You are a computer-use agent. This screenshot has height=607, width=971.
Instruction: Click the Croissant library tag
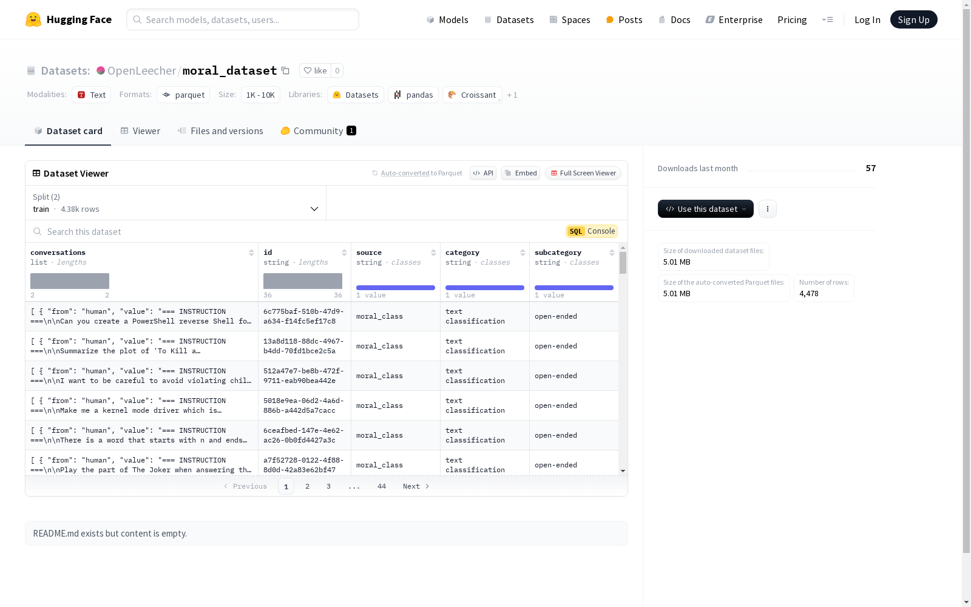472,95
